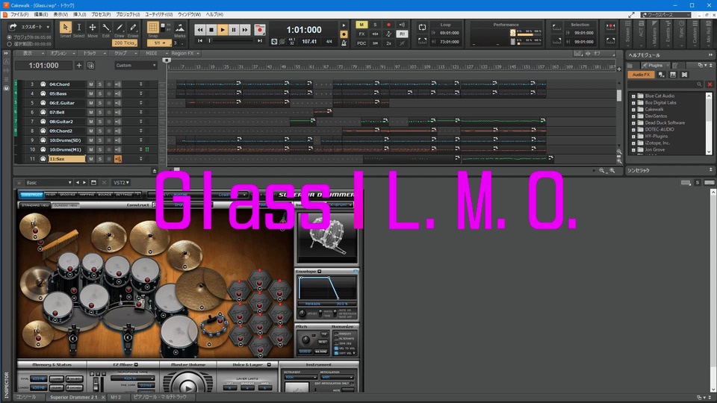Toggle global Mute (M) in Mix module

[x=361, y=25]
